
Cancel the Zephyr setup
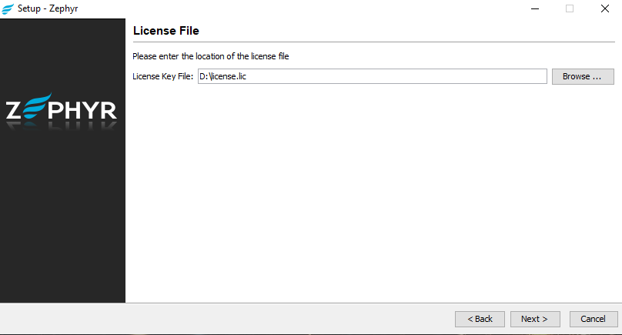(x=593, y=319)
